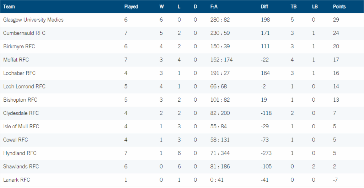Click the Team column header
This screenshot has width=364, height=188.
(9, 7)
